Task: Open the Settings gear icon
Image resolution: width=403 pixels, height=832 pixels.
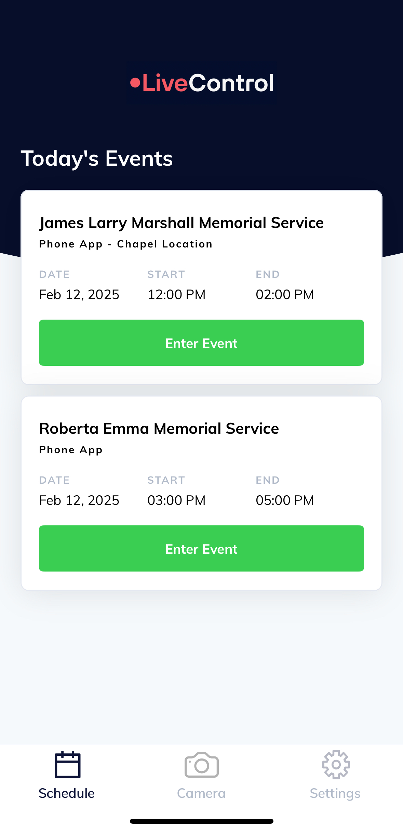Action: 336,765
